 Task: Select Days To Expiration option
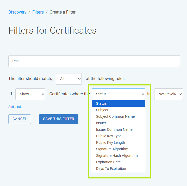point(119,169)
